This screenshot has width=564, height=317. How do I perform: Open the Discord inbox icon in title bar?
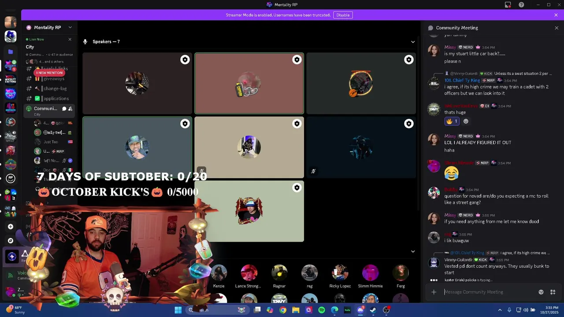click(x=508, y=5)
